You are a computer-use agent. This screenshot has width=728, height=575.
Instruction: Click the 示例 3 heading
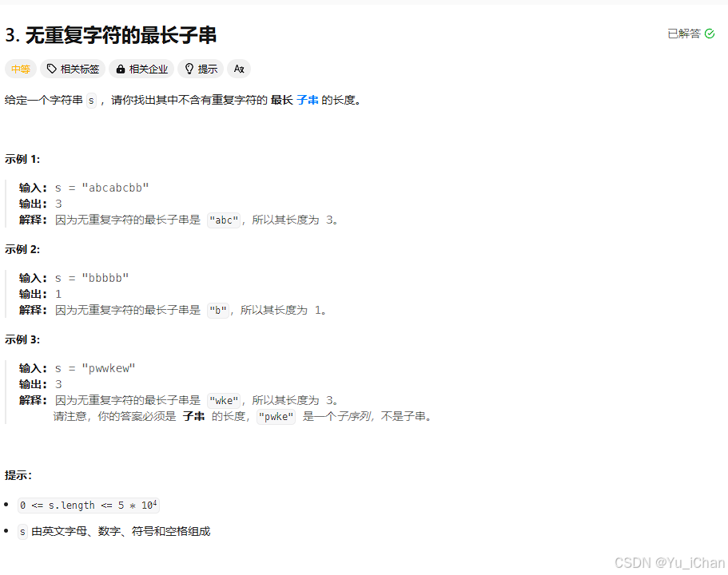point(22,339)
